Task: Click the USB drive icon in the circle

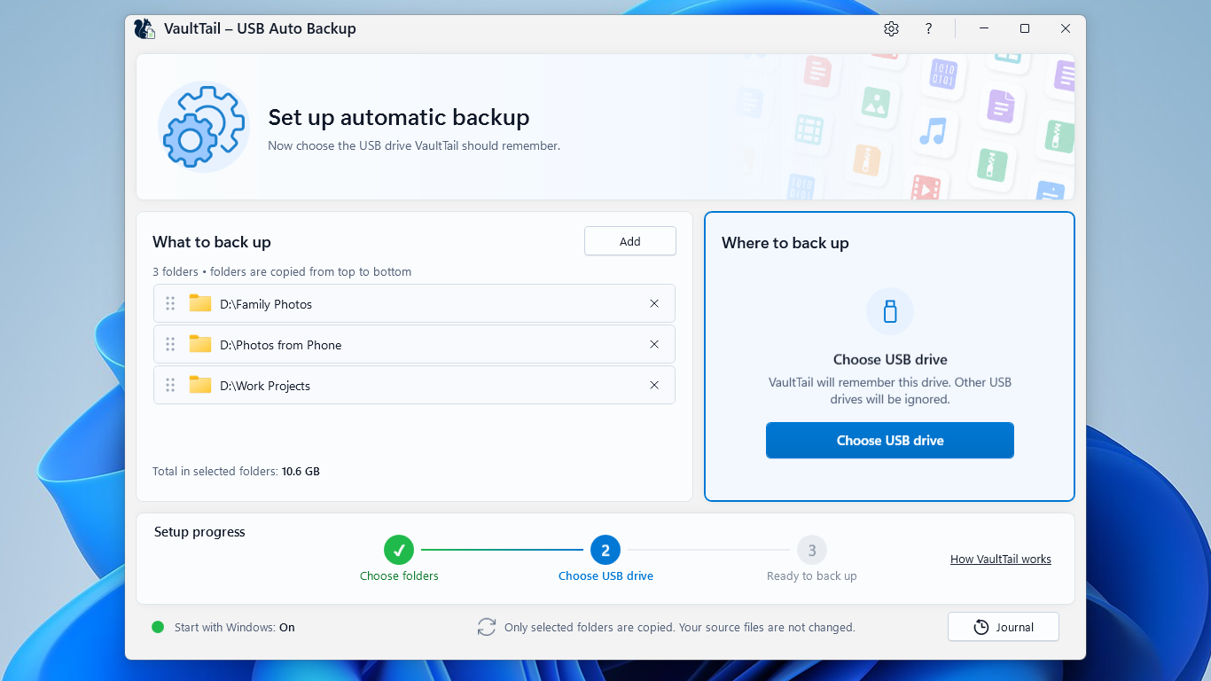Action: (890, 311)
